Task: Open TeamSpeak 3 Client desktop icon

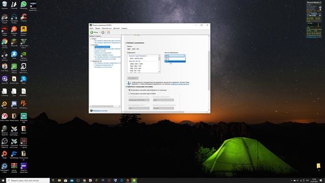Action: pos(5,168)
